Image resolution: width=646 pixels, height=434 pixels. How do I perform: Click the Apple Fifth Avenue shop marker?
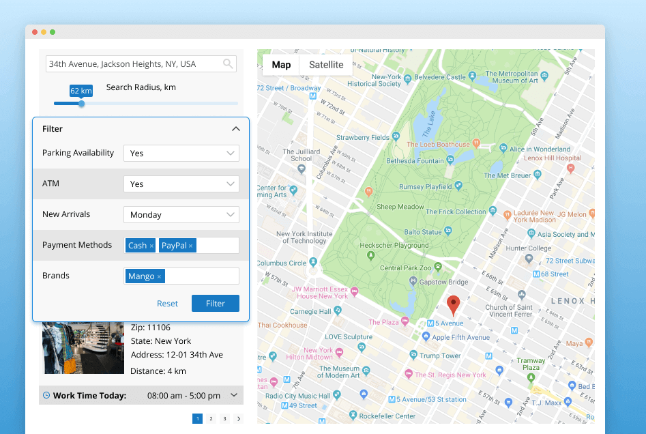(x=426, y=336)
